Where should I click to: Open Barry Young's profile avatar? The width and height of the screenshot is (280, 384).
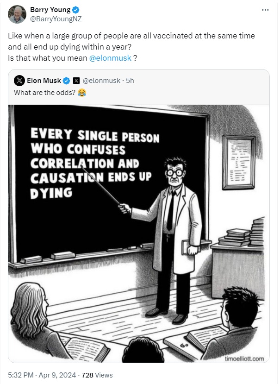point(17,14)
